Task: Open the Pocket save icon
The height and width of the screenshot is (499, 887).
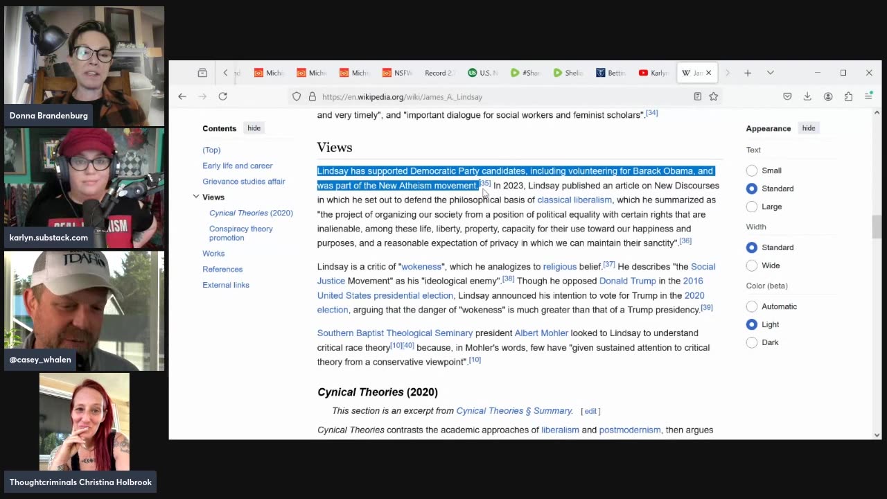Action: click(x=787, y=96)
